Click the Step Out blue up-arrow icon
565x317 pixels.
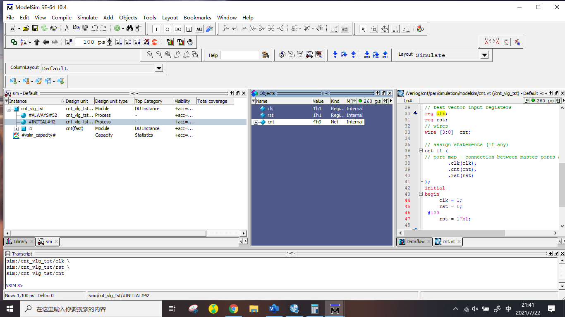pyautogui.click(x=353, y=55)
